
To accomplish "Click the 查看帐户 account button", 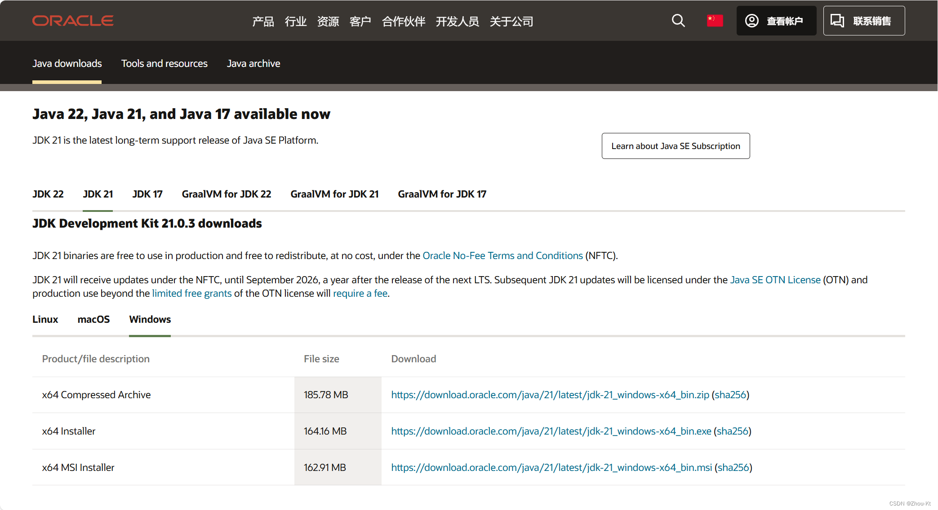I will 776,21.
